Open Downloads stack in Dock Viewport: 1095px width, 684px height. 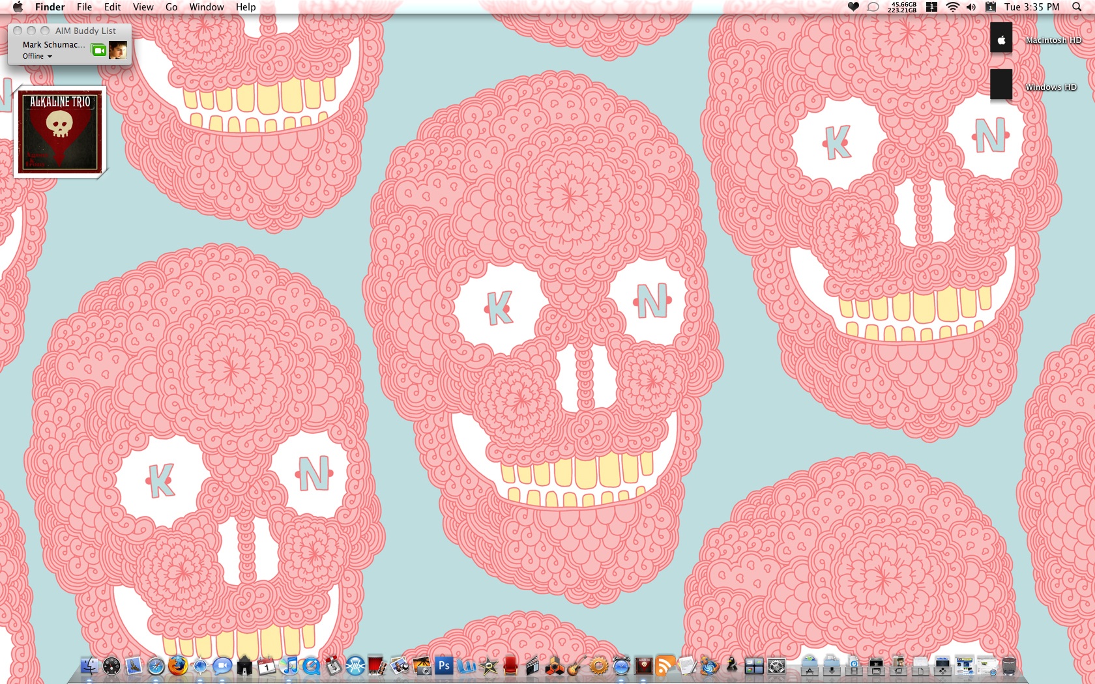(x=832, y=666)
